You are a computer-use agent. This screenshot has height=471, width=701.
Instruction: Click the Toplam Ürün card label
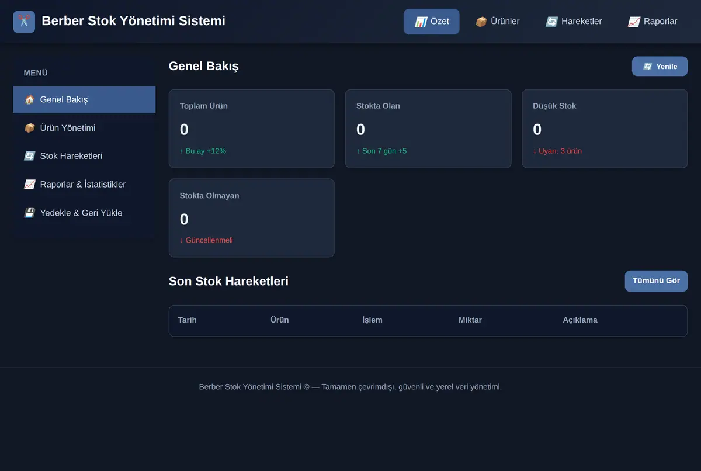[x=204, y=106]
